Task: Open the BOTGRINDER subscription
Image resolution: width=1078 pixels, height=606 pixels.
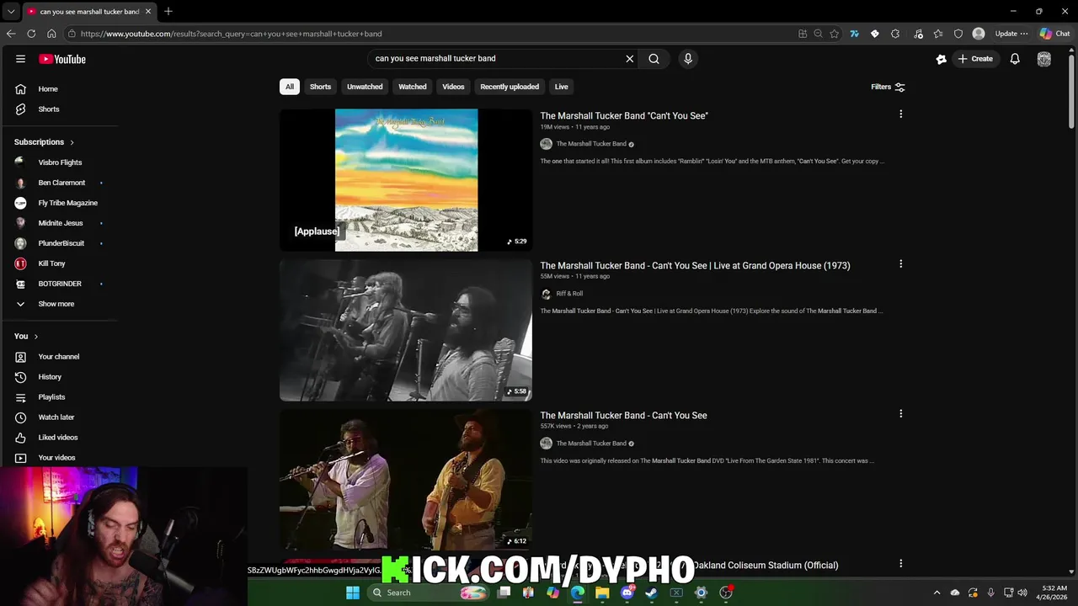Action: (59, 284)
